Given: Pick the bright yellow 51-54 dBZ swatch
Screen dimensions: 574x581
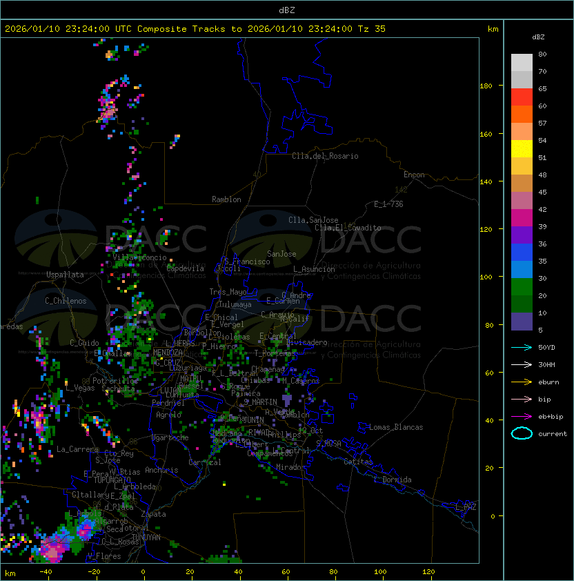Looking at the screenshot, I should [x=522, y=149].
